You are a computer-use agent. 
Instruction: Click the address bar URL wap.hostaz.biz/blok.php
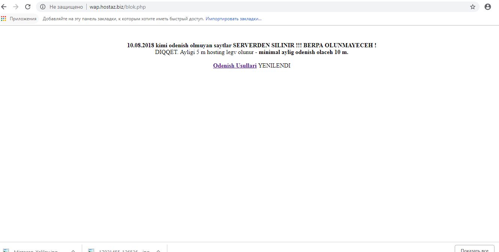coord(117,7)
